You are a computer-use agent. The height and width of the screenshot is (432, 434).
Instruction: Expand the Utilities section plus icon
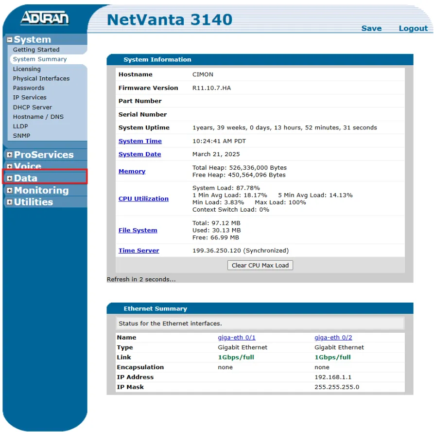pyautogui.click(x=10, y=202)
